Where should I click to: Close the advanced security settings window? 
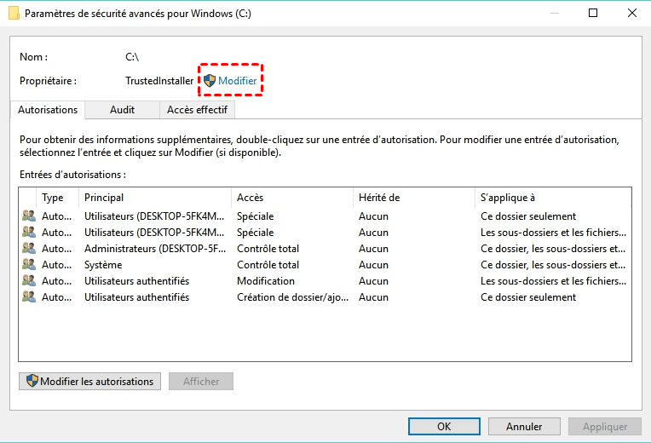[x=632, y=13]
